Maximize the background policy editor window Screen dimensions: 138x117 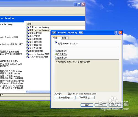pos(79,4)
